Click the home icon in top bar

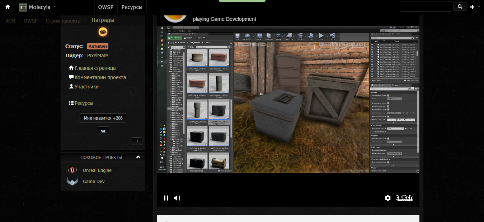pyautogui.click(x=8, y=7)
